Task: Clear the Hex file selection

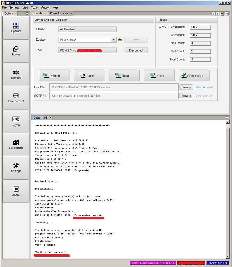Action: point(204,87)
